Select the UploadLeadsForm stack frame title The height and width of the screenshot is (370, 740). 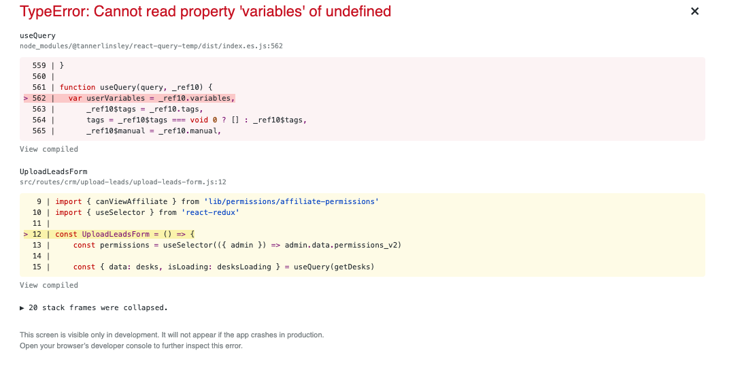coord(53,171)
